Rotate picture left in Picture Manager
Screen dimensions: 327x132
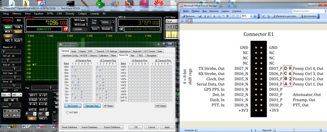click(x=264, y=16)
